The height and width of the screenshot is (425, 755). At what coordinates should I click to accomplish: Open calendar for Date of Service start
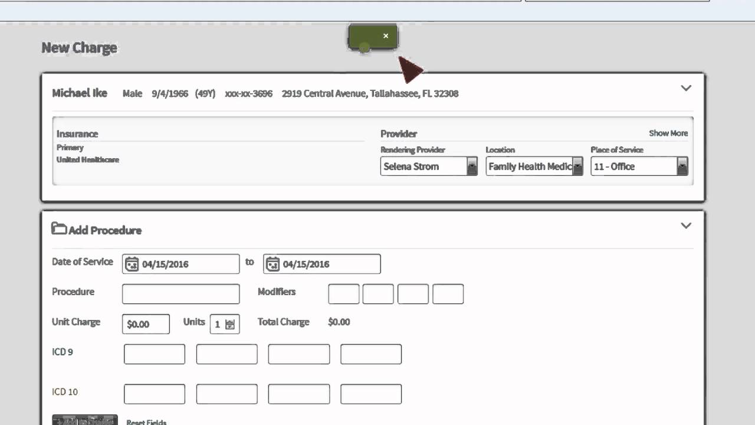[132, 264]
